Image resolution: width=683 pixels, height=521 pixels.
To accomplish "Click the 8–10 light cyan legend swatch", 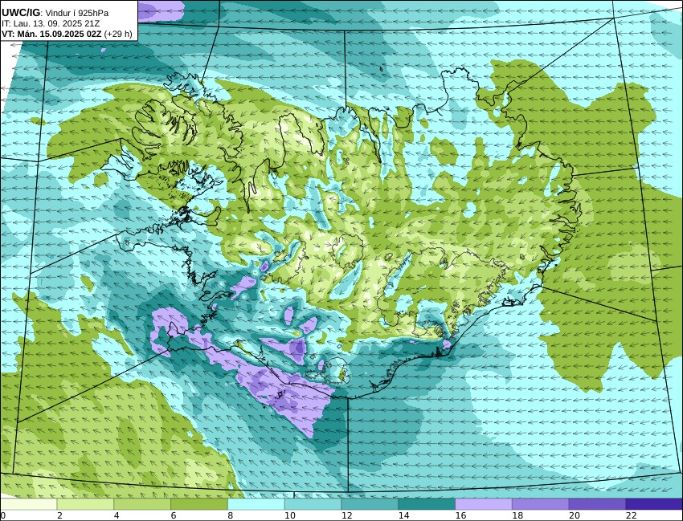I will [x=256, y=504].
